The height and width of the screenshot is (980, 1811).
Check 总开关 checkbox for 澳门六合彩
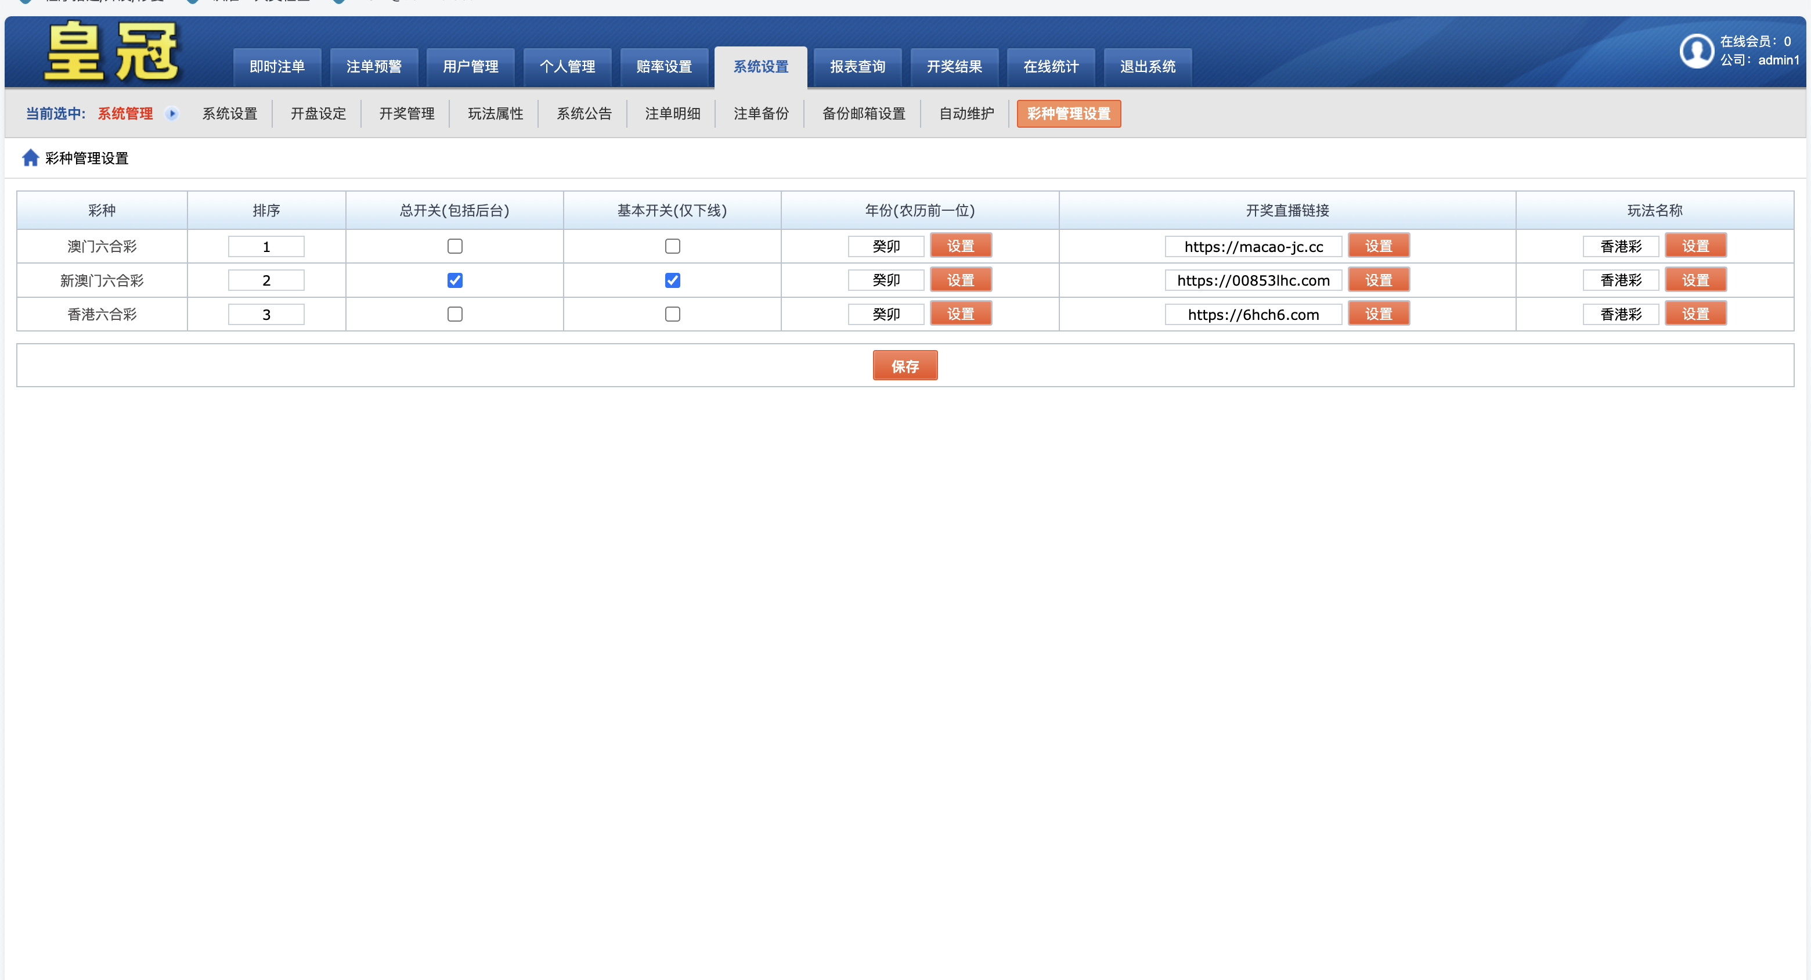pos(455,246)
